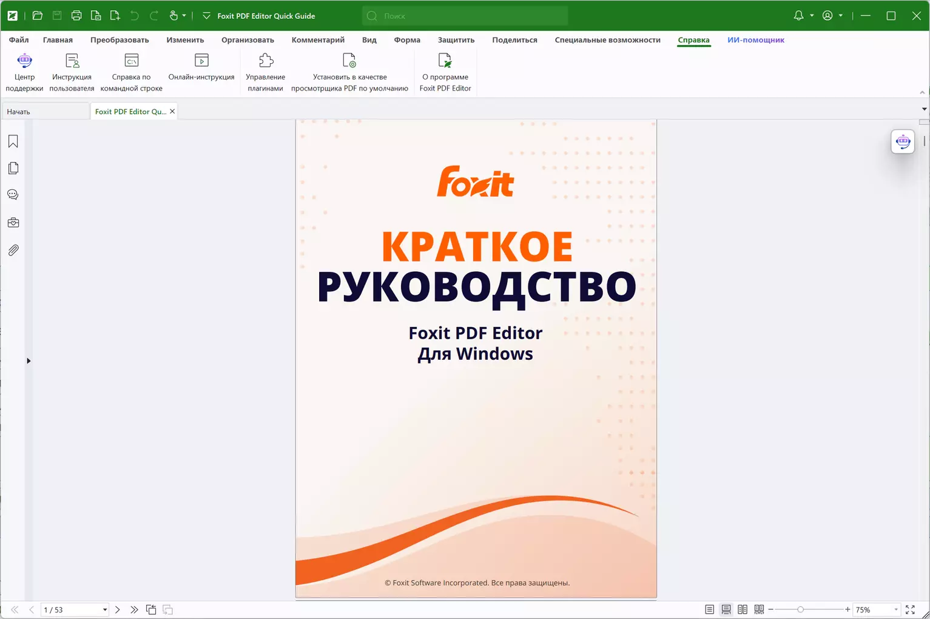Open plugin management (Управление плагинами)
The image size is (930, 619).
click(266, 72)
